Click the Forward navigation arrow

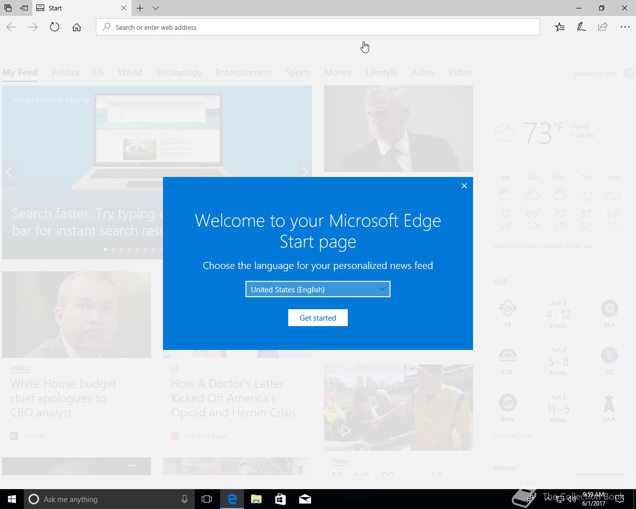pyautogui.click(x=33, y=27)
